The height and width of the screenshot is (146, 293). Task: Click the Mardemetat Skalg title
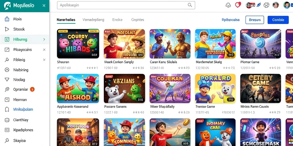tap(209, 62)
